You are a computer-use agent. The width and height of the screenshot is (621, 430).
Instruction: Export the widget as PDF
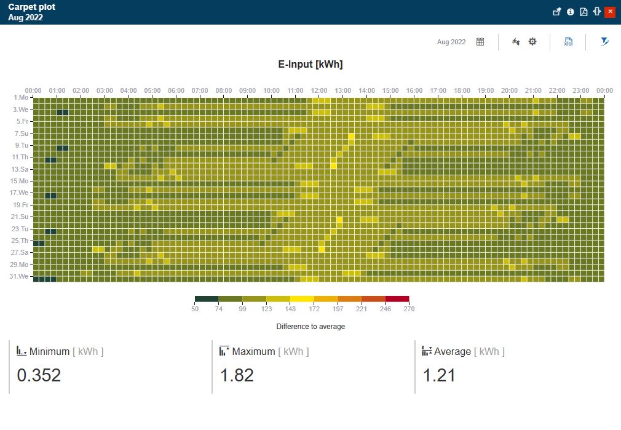coord(583,12)
